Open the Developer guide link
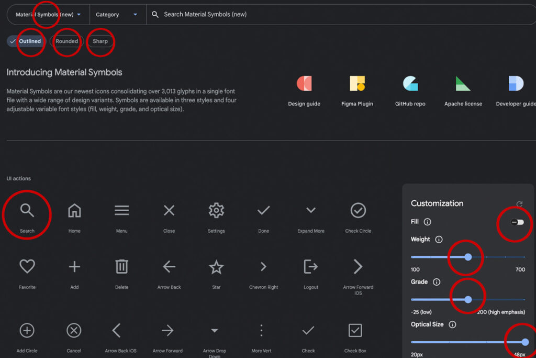Viewport: 536px width, 358px height. pos(516,91)
